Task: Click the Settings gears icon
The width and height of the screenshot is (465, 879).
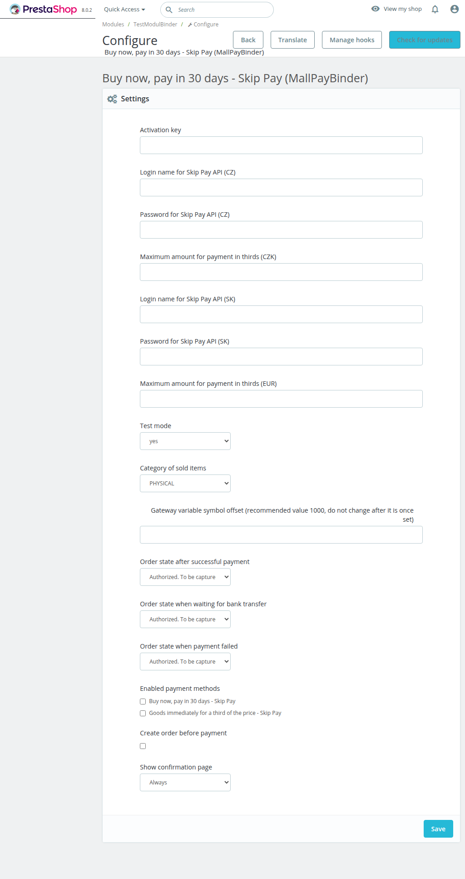Action: pyautogui.click(x=112, y=99)
